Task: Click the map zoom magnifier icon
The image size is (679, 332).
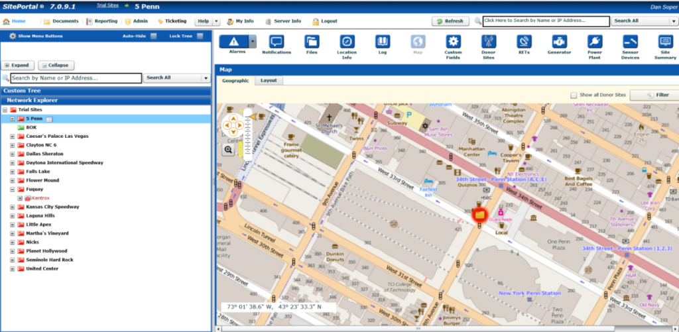Action: (229, 150)
